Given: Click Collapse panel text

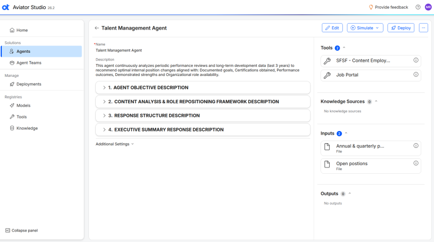Looking at the screenshot, I should (25, 230).
